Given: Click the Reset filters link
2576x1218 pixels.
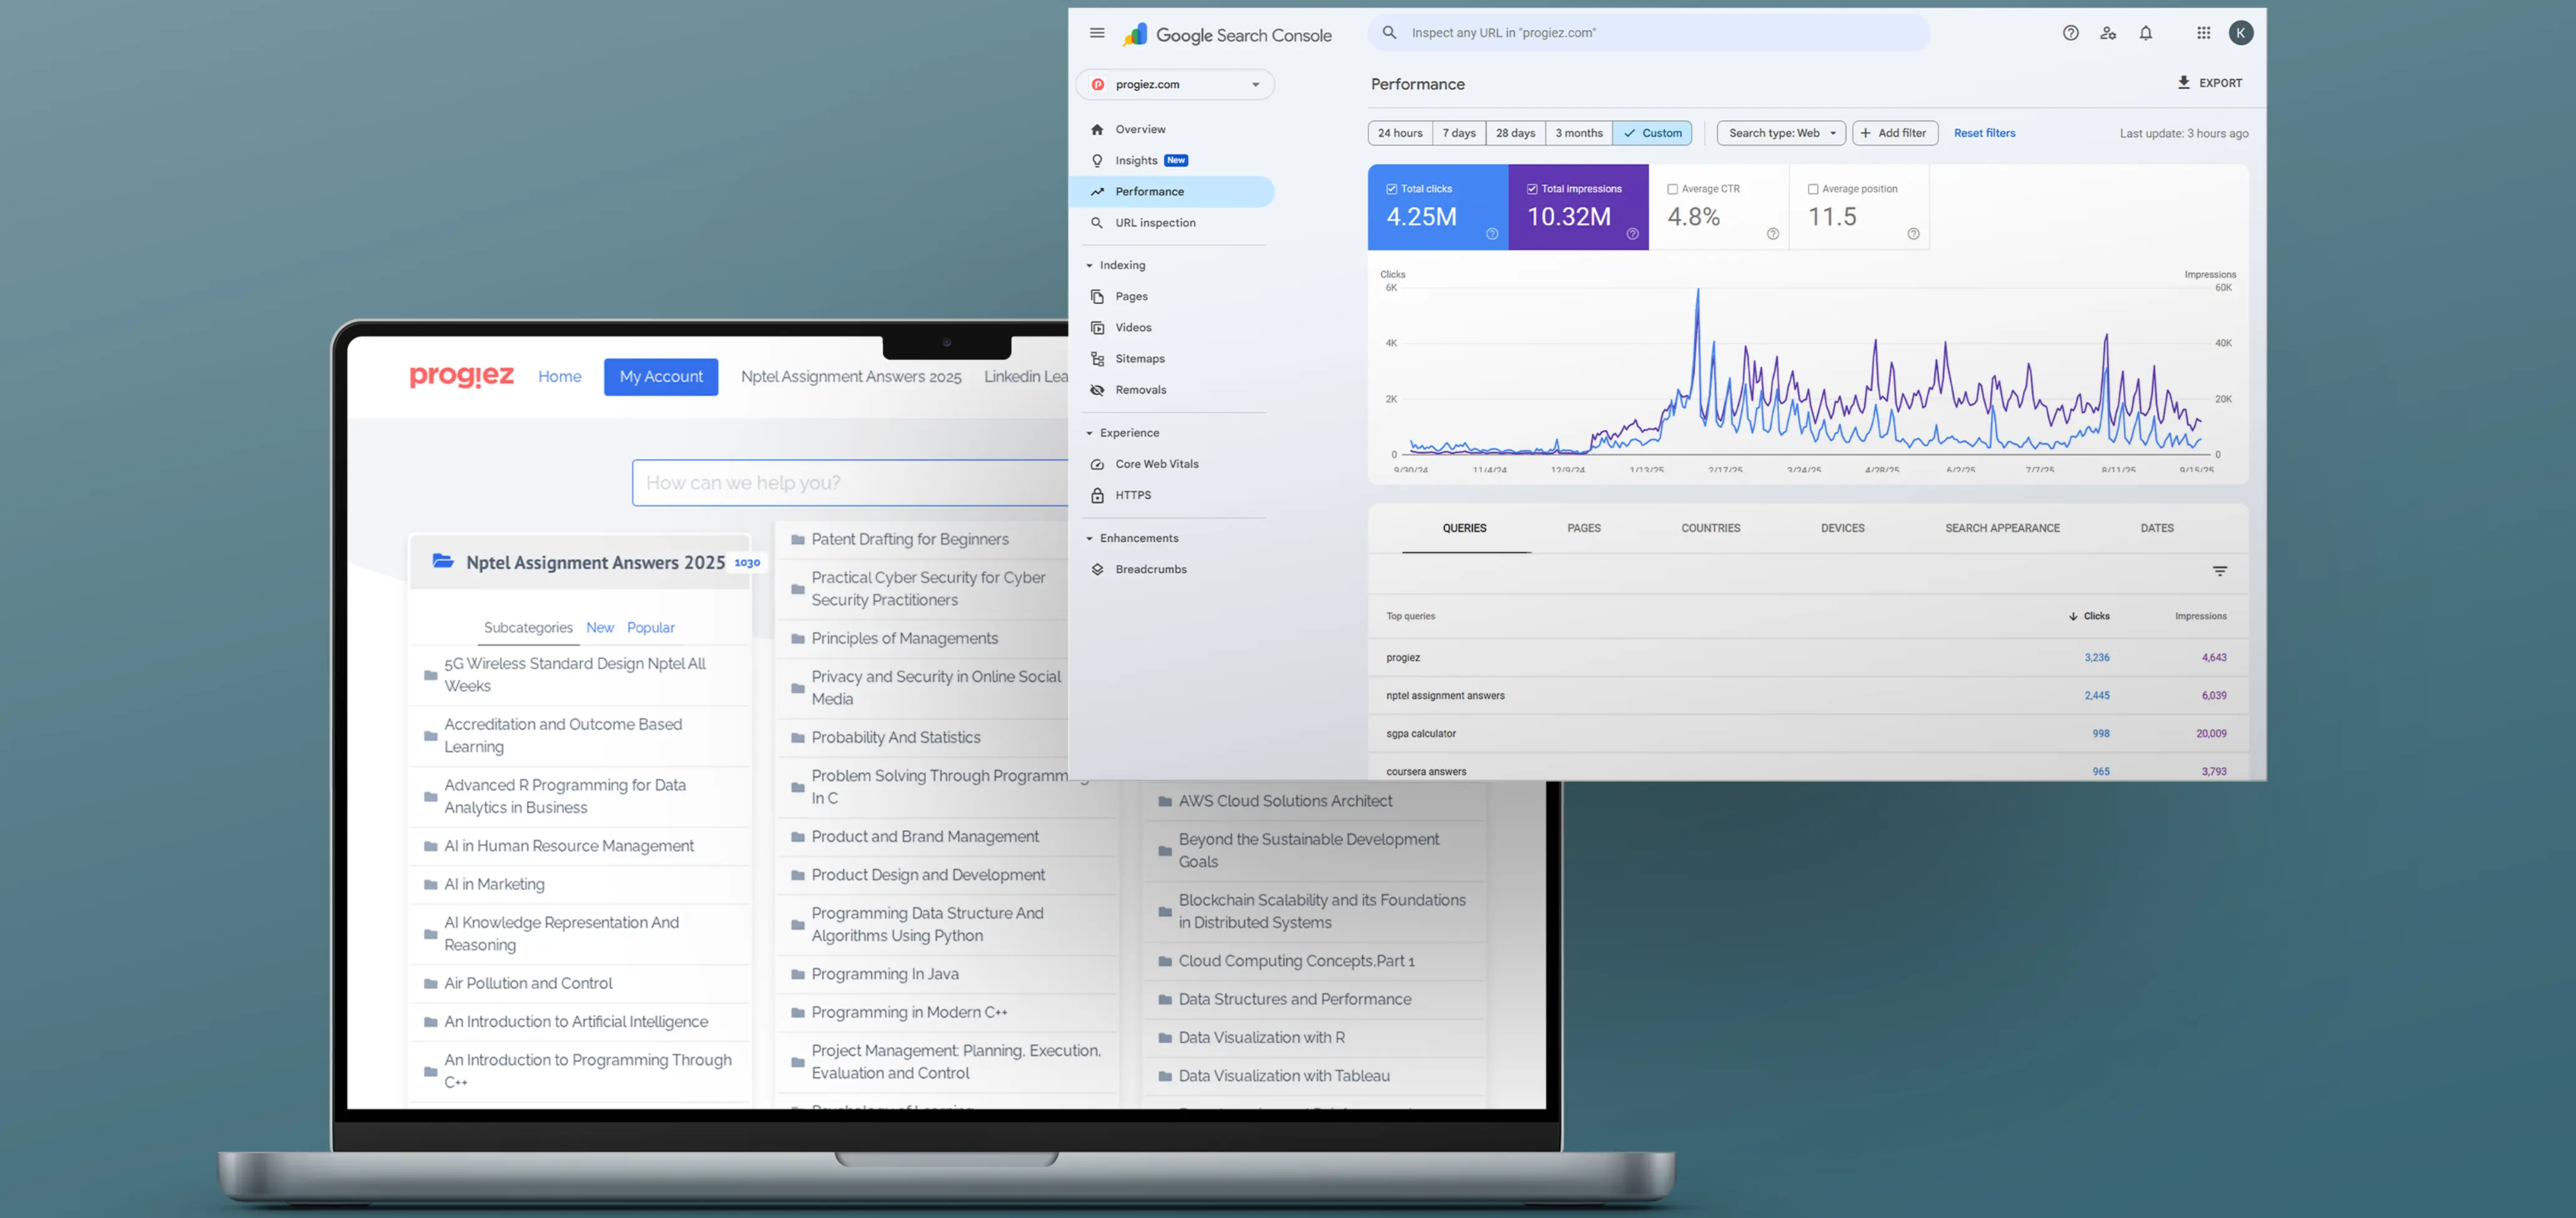Looking at the screenshot, I should point(1984,133).
